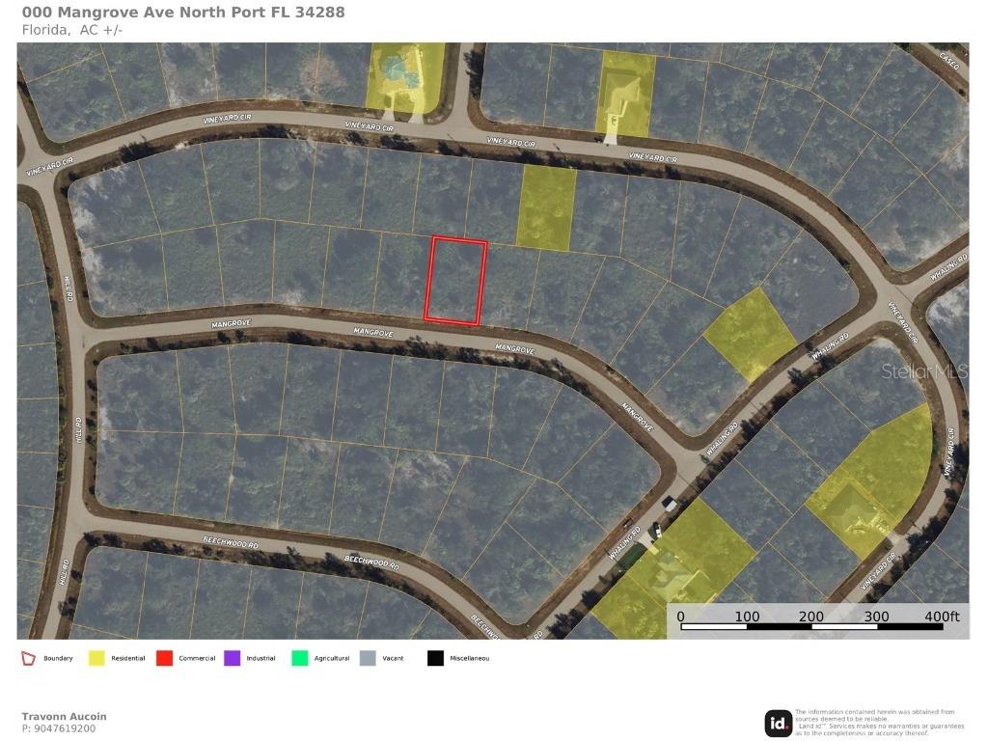Click the red Boundary polygon legend icon

tap(29, 658)
